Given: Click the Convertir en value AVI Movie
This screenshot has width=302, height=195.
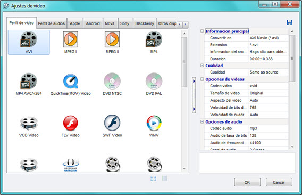Looking at the screenshot, I should coord(269,38).
